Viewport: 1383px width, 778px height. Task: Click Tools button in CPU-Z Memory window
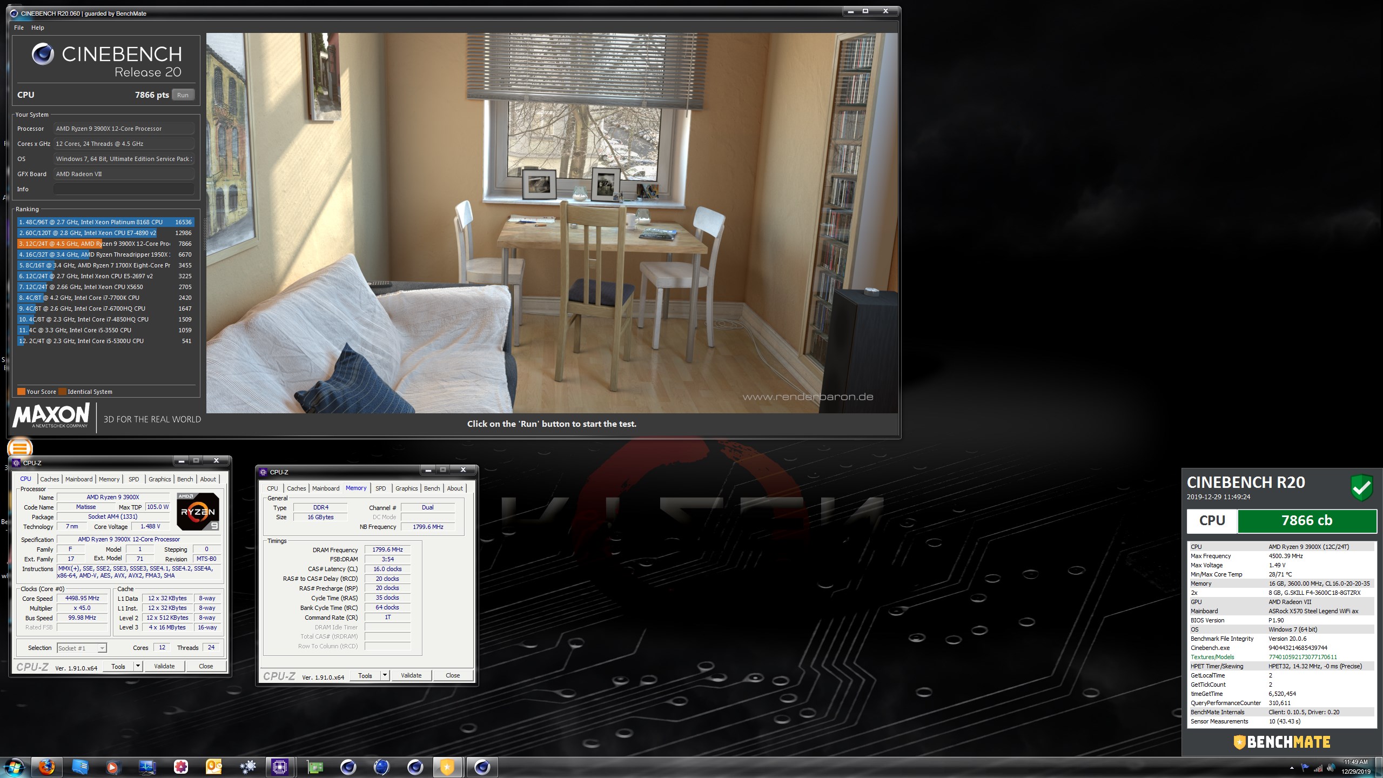365,675
